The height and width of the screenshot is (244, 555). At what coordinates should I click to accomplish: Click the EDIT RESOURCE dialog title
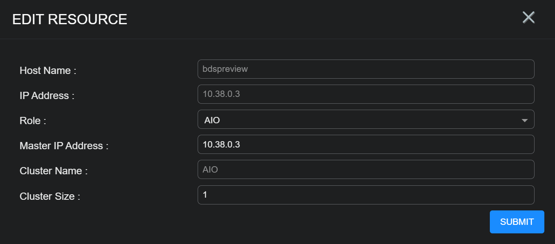pyautogui.click(x=69, y=20)
